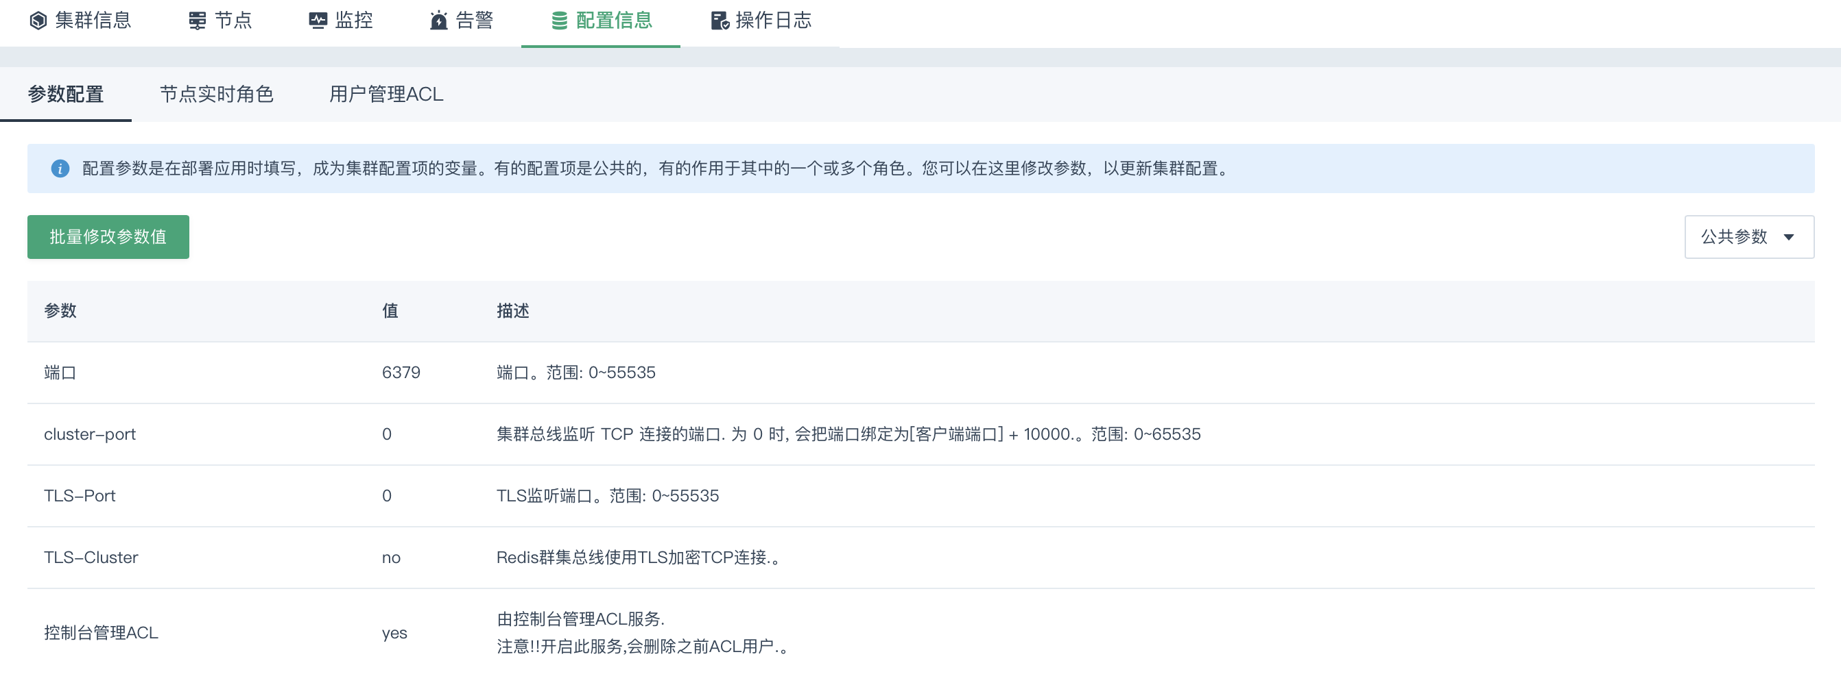This screenshot has height=674, width=1841.
Task: Click the monitoring chart icon
Action: point(318,21)
